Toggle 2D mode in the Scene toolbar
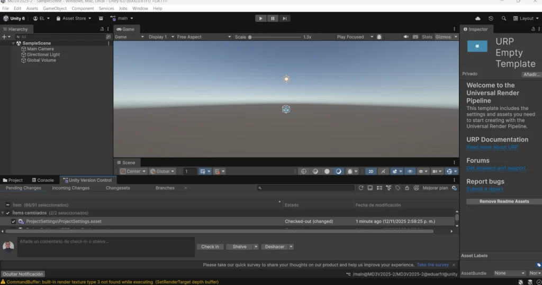542x285 pixels. [371, 171]
